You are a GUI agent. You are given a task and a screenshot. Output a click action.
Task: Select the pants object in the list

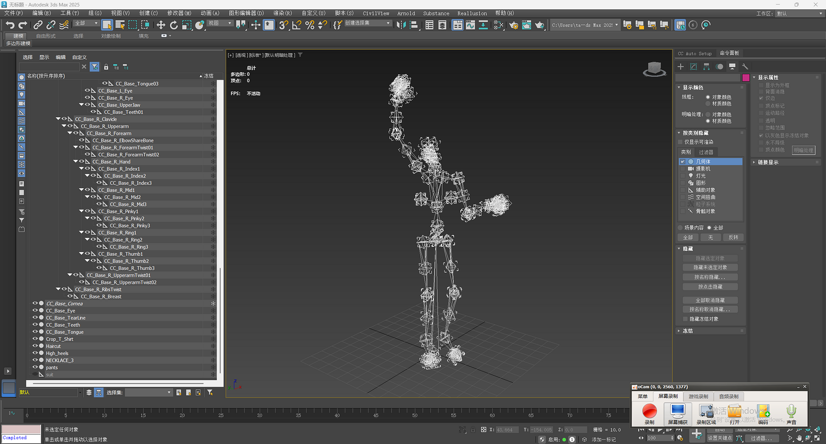[52, 368]
